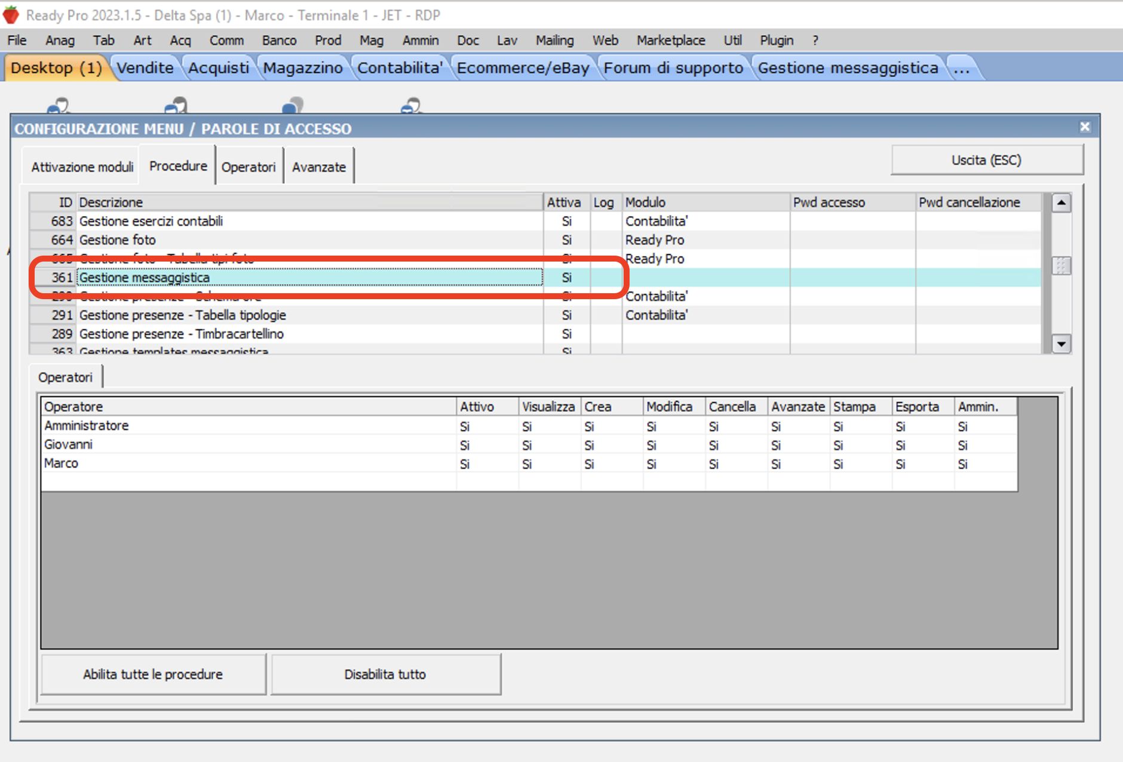Open the File menu
The height and width of the screenshot is (762, 1123).
pos(17,41)
